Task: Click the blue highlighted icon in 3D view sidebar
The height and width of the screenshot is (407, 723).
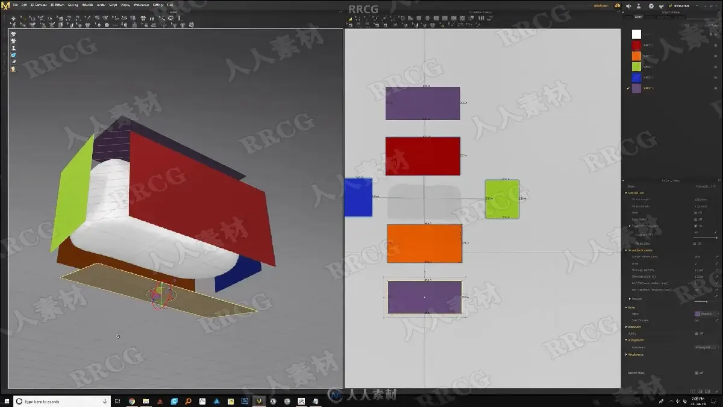Action: (x=13, y=55)
